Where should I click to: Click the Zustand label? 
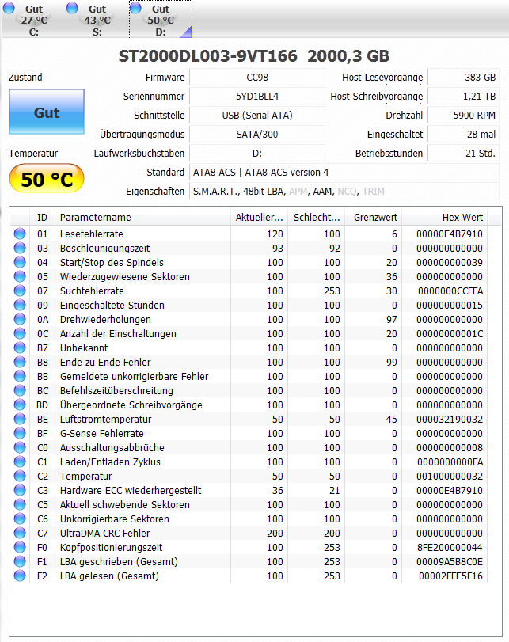25,78
